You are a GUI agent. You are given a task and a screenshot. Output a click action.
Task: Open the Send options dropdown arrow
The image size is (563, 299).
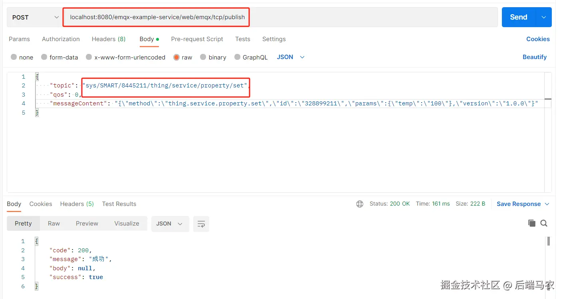[x=543, y=17]
